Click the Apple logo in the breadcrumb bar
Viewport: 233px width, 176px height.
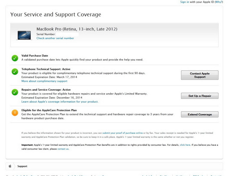tap(10, 166)
